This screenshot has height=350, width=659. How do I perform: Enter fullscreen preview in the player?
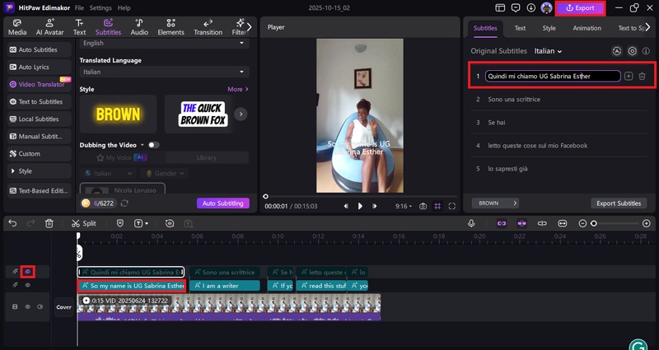[x=452, y=206]
